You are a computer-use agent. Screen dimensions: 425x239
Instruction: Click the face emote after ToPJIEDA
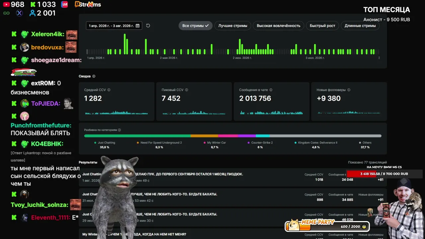coord(68,104)
